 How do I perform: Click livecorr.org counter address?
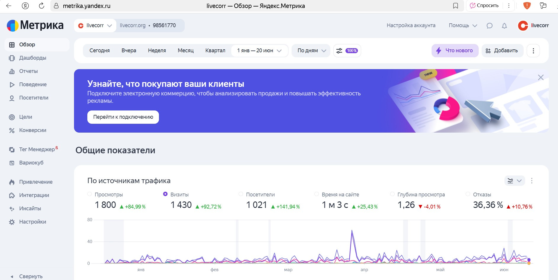click(x=133, y=25)
